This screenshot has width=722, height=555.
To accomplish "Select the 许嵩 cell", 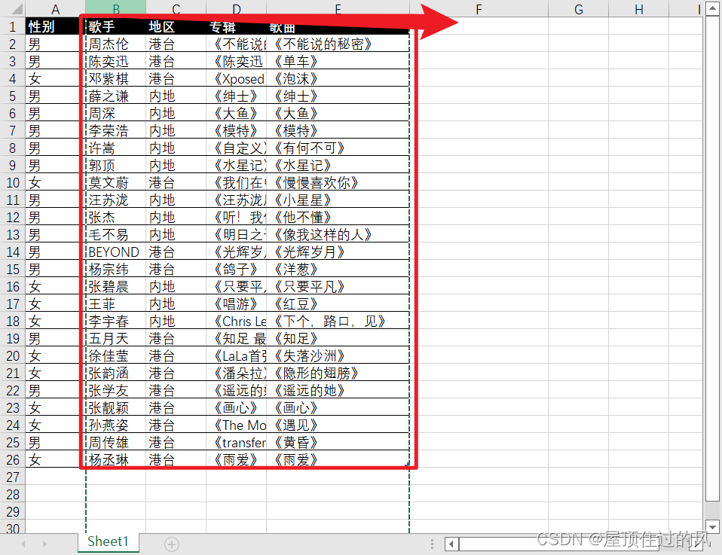I will [115, 148].
